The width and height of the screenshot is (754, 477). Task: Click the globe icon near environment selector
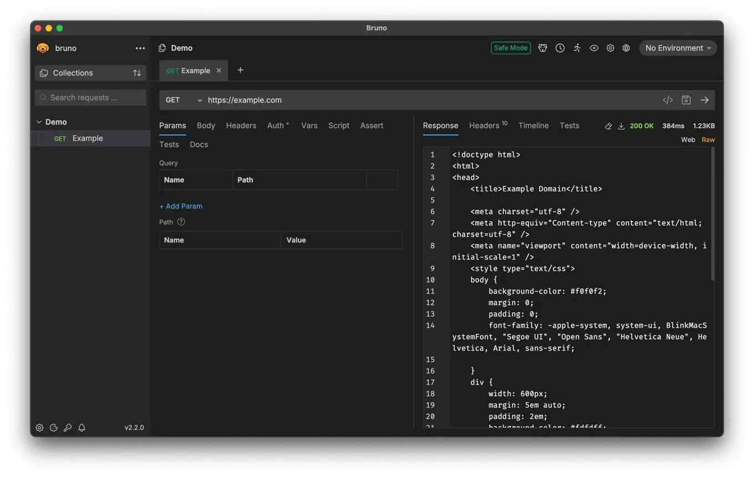tap(626, 48)
